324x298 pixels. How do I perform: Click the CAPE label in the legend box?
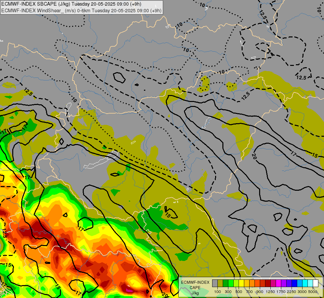click(195, 288)
